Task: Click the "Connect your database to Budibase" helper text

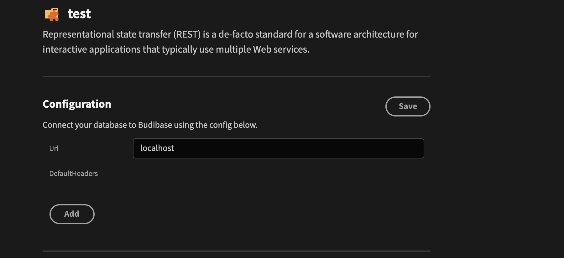Action: (150, 125)
